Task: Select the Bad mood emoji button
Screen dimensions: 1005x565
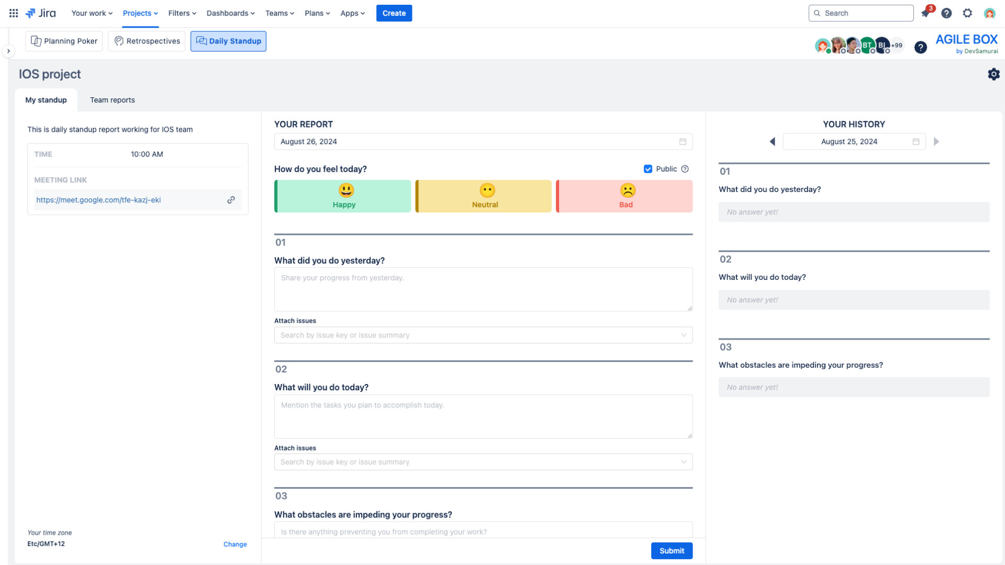Action: point(624,195)
